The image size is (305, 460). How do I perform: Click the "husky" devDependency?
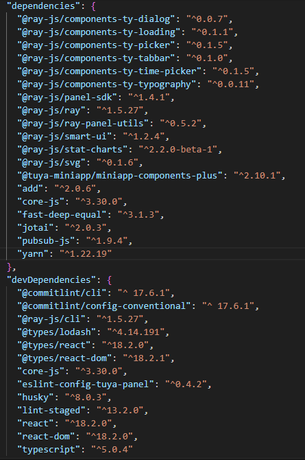[x=64, y=398]
